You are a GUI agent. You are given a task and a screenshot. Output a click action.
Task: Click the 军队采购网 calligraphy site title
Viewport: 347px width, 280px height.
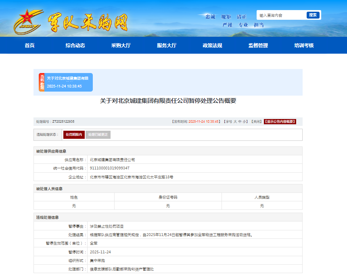point(88,23)
